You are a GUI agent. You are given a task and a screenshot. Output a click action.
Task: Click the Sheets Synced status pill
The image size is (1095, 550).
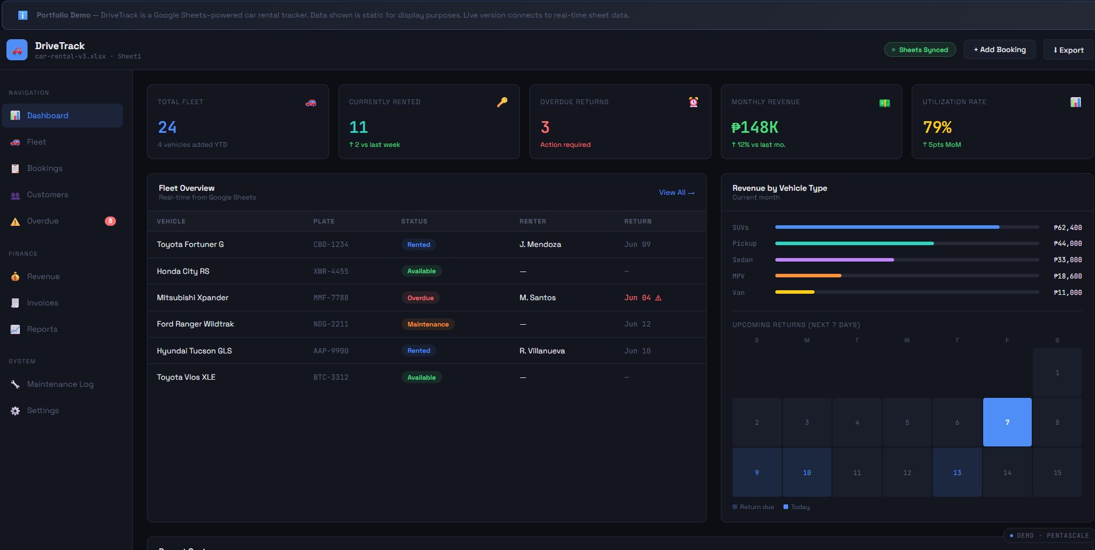pyautogui.click(x=920, y=50)
